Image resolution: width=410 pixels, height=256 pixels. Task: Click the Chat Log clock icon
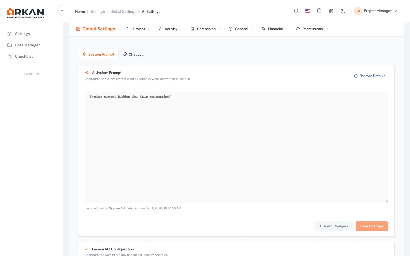pyautogui.click(x=125, y=54)
